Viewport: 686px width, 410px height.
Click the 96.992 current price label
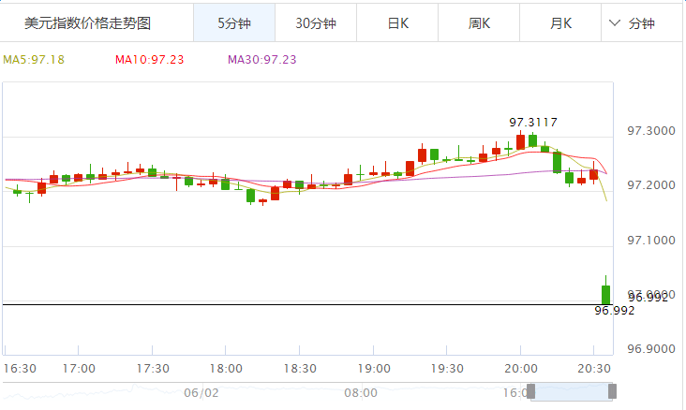coord(614,310)
